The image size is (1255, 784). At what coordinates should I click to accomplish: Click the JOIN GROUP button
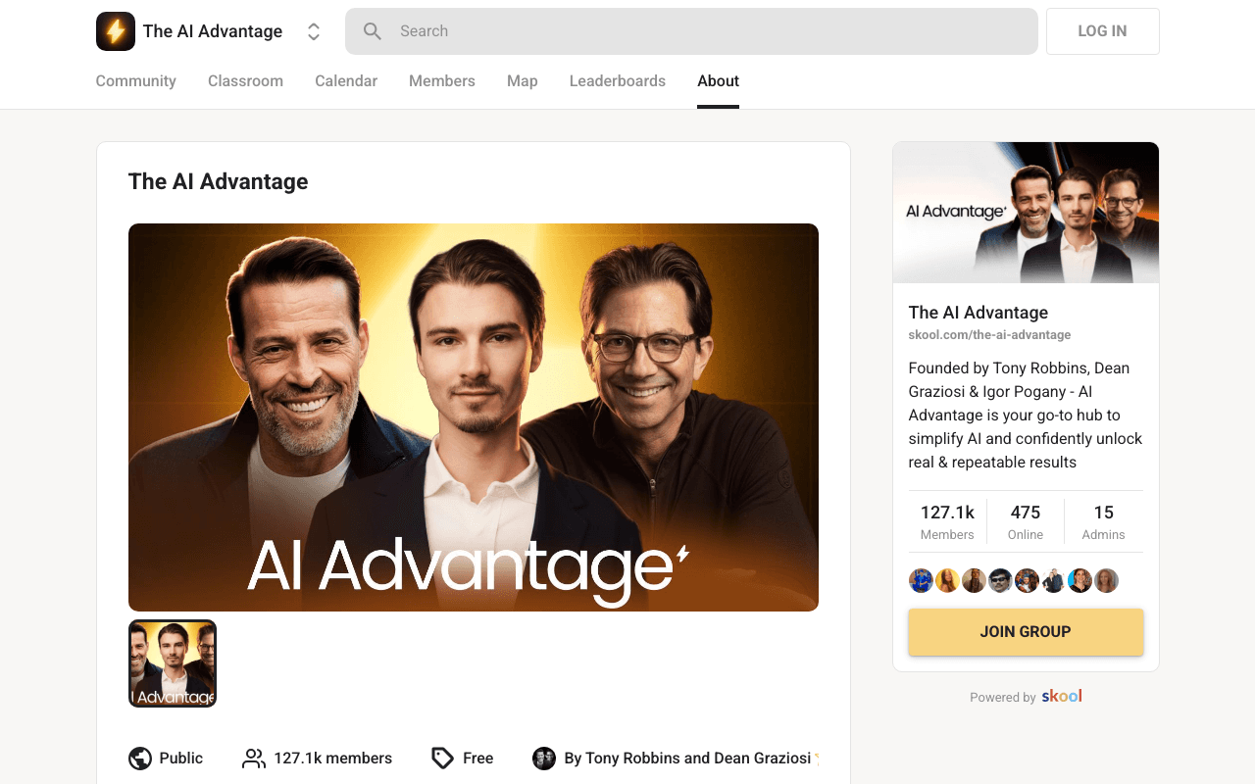coord(1026,632)
